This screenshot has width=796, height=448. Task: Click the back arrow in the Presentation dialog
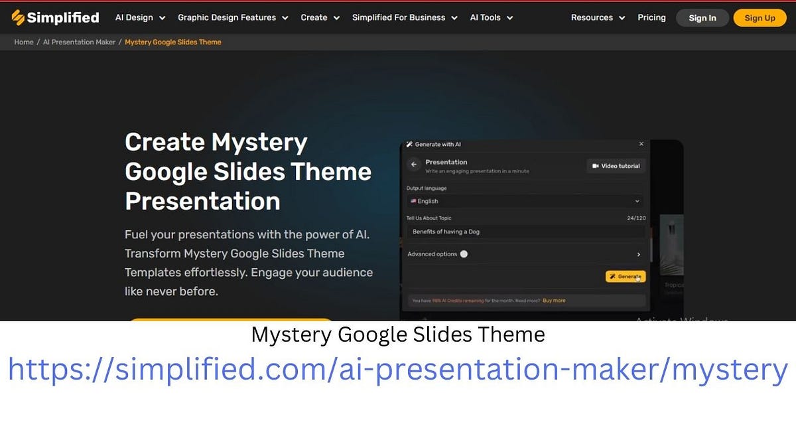(x=413, y=164)
